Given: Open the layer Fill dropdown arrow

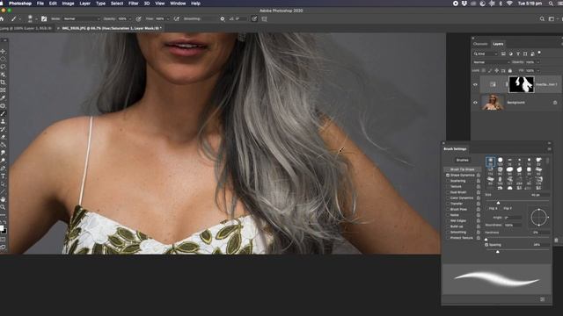Looking at the screenshot, I should pyautogui.click(x=538, y=70).
